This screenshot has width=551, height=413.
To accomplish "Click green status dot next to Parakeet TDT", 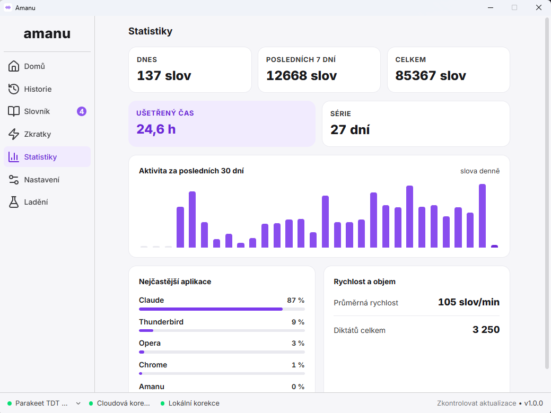I will pyautogui.click(x=10, y=403).
